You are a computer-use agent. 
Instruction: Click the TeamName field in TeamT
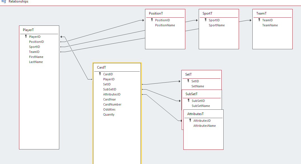pyautogui.click(x=270, y=25)
